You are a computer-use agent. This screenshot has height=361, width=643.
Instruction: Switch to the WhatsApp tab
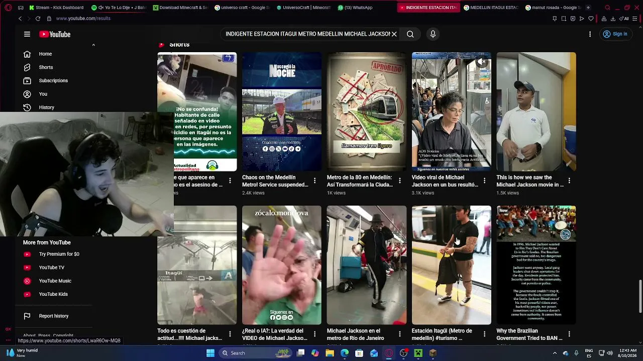tap(365, 8)
